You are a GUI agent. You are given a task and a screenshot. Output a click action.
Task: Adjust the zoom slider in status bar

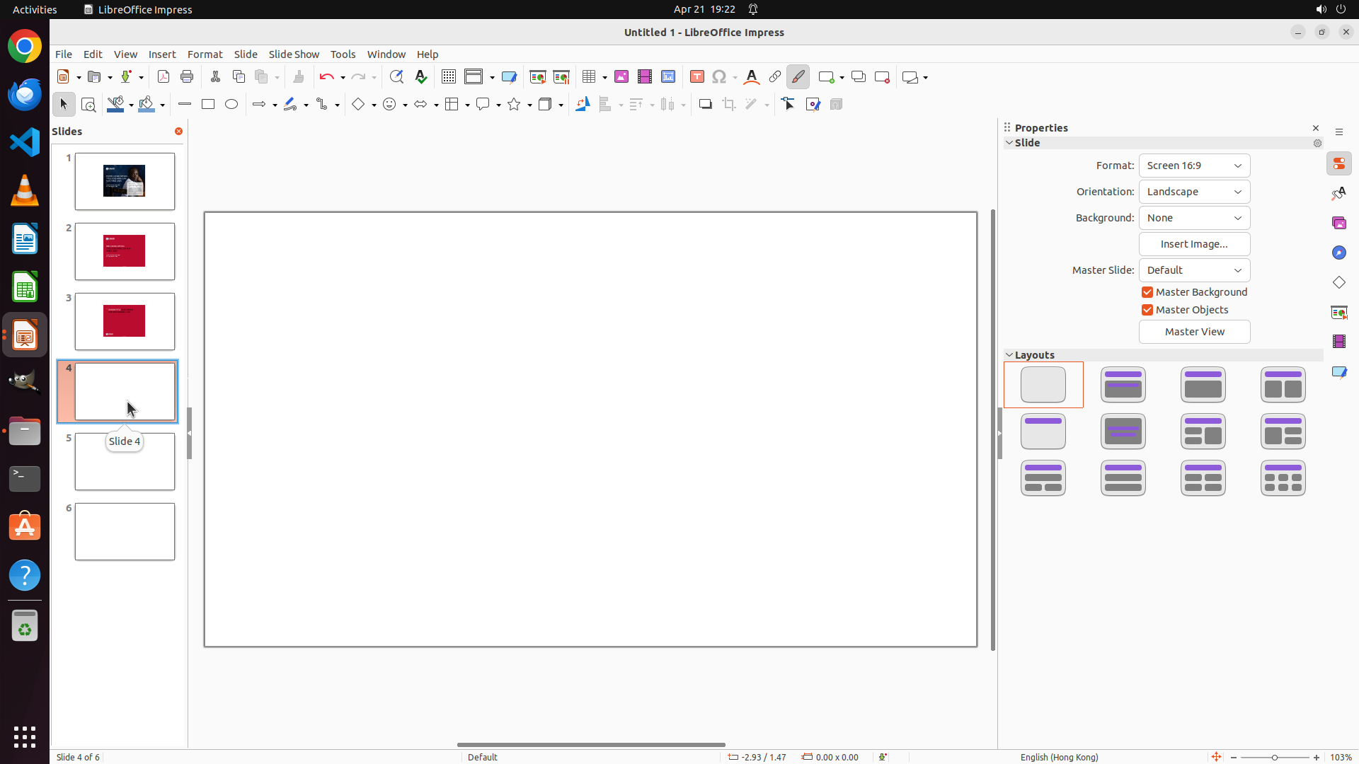1275,758
